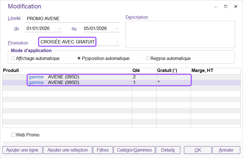Select Remise automatique mode
This screenshot has height=158, width=243.
pos(148,59)
